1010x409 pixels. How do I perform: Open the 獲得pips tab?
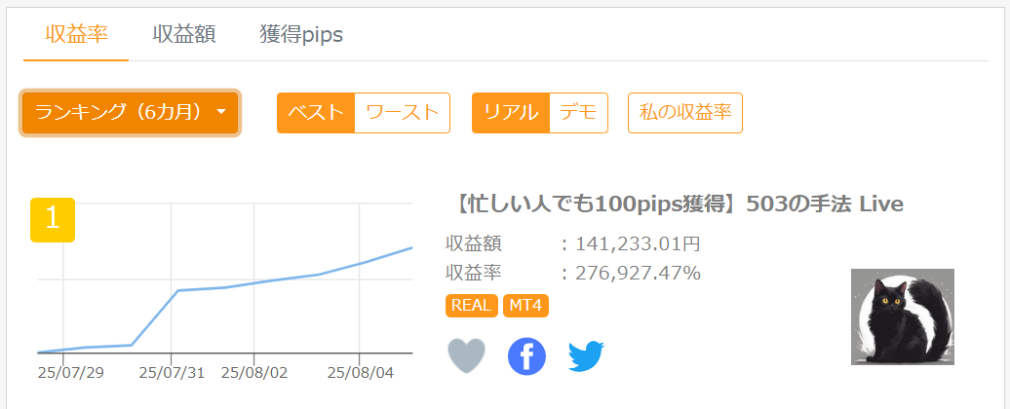point(301,34)
